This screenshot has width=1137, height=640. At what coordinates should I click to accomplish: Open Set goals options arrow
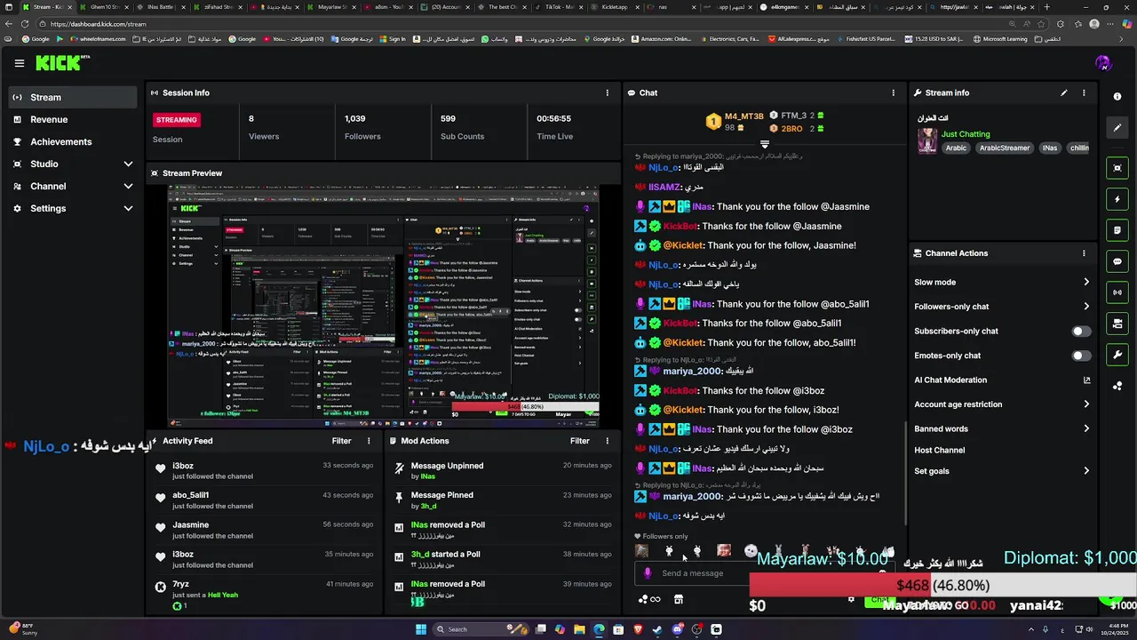pyautogui.click(x=1086, y=471)
